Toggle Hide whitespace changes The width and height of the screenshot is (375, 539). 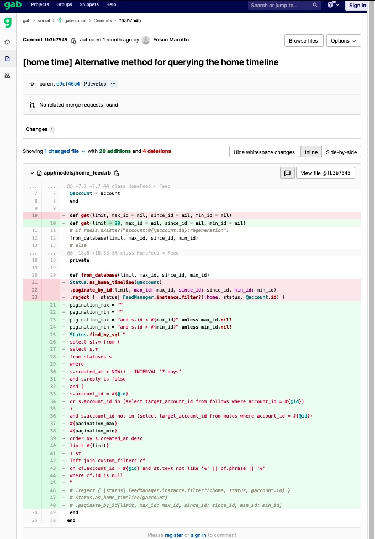pos(264,152)
